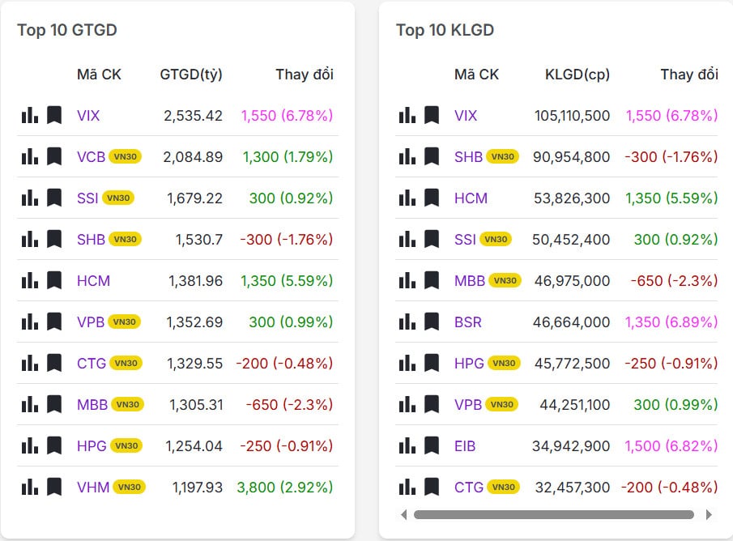Open chart icon for VIX in GTGD list
This screenshot has width=733, height=541.
point(30,116)
